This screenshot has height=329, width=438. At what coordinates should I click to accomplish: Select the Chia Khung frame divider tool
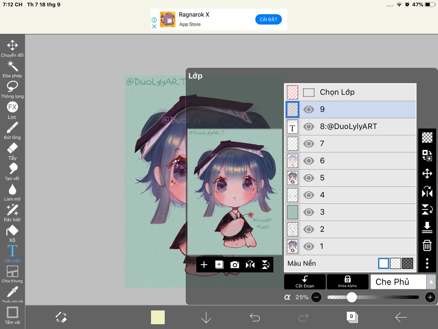12,274
